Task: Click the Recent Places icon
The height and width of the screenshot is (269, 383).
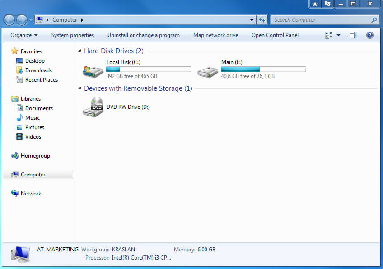Action: 19,80
